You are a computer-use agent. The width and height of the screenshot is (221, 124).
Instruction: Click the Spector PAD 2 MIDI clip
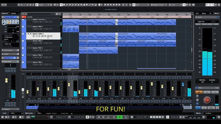[98, 50]
